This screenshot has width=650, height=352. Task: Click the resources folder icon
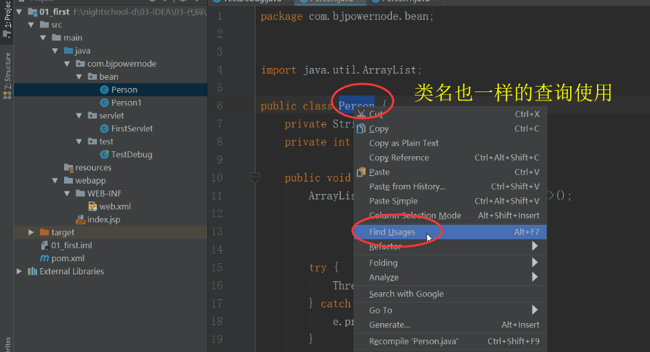click(x=68, y=167)
